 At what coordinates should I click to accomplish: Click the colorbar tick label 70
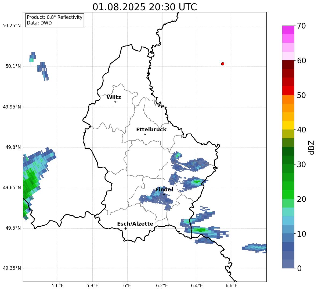[x=301, y=26]
